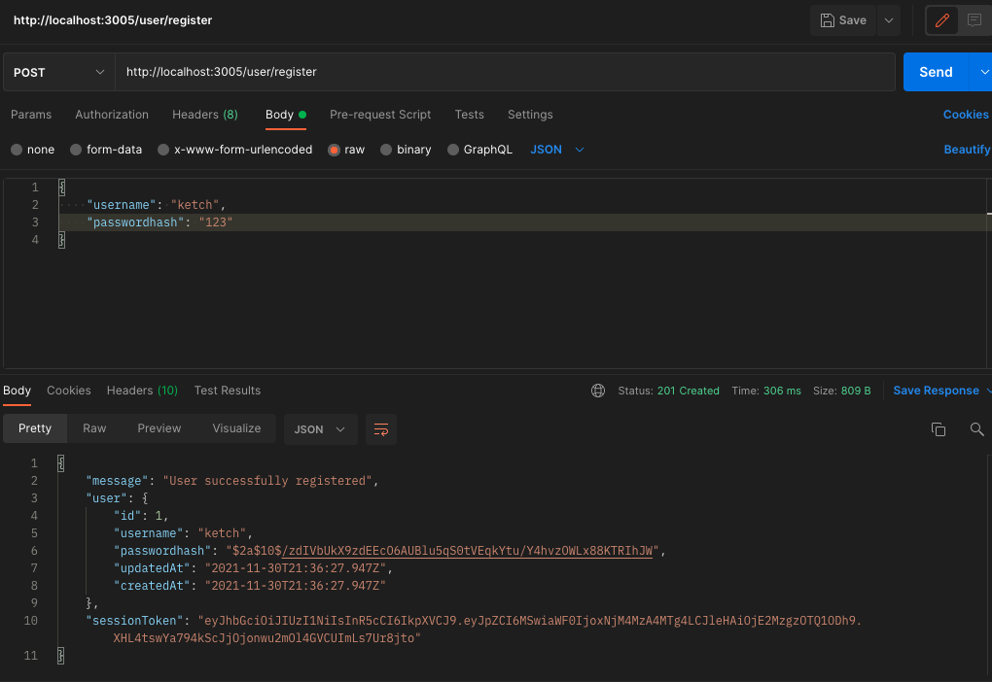Switch to edit mode with pencil icon
The width and height of the screenshot is (992, 682).
942,20
